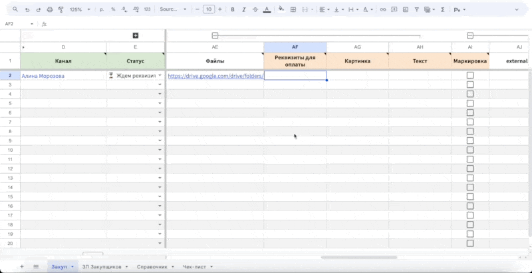
Task: Open the filter views icon
Action: (430, 9)
